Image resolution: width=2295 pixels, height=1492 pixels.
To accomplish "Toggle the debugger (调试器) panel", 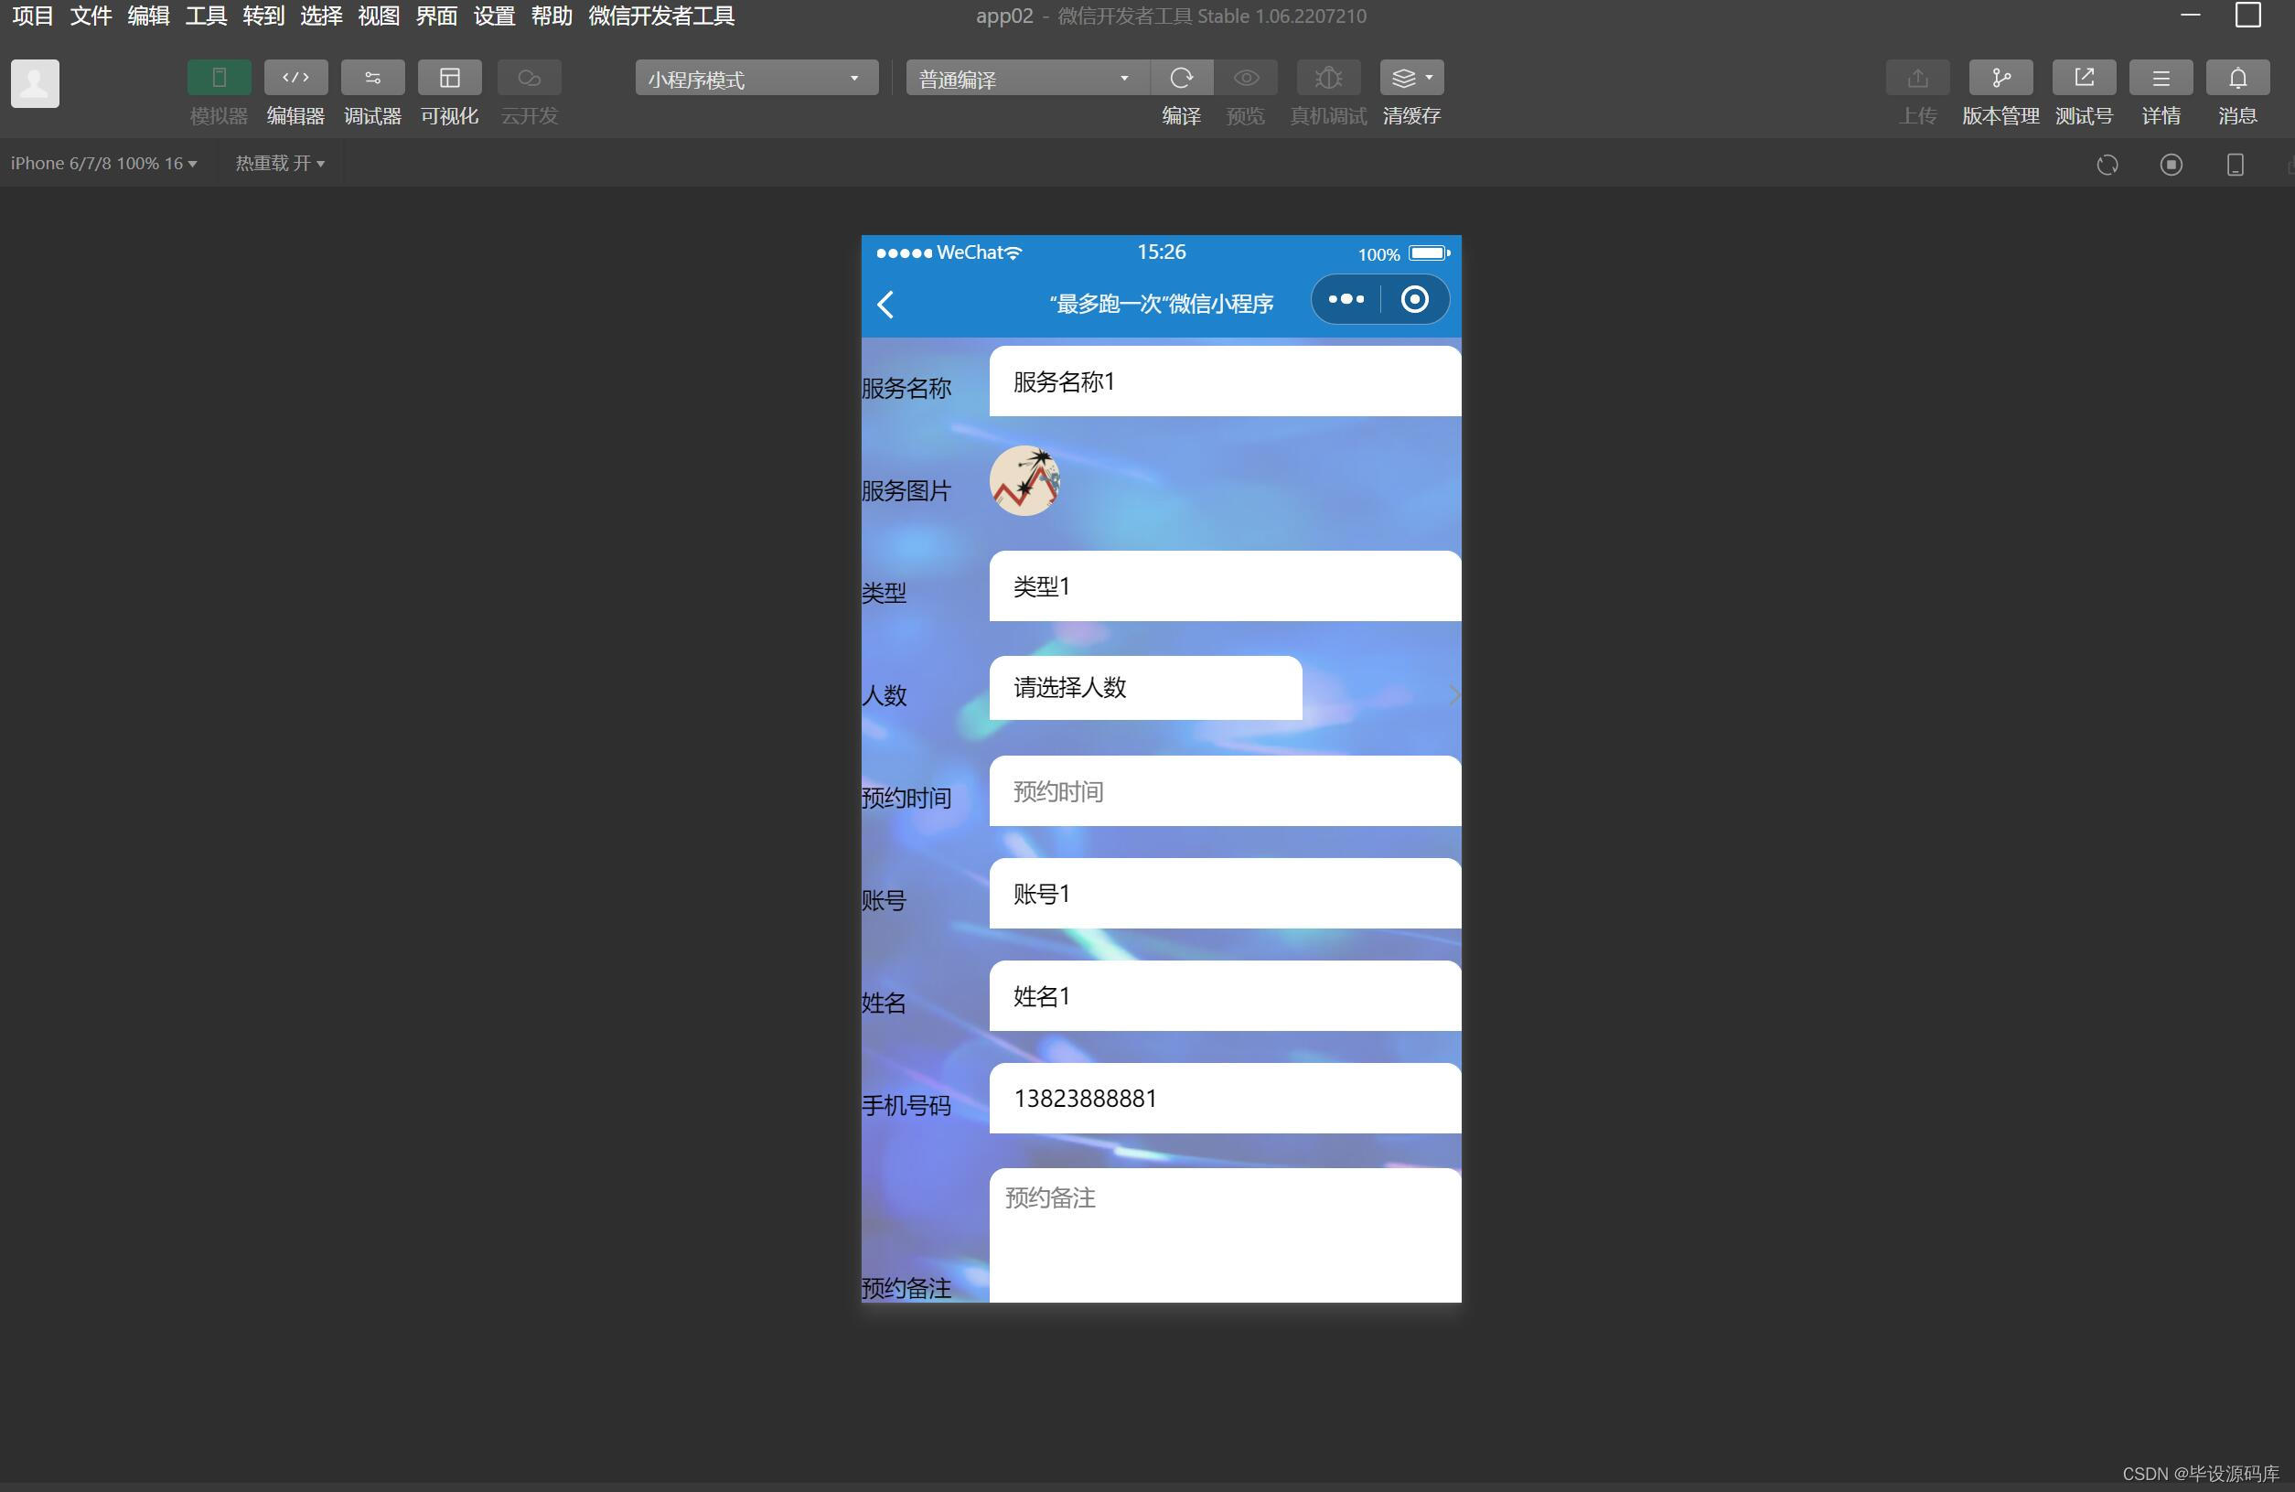I will tap(372, 78).
